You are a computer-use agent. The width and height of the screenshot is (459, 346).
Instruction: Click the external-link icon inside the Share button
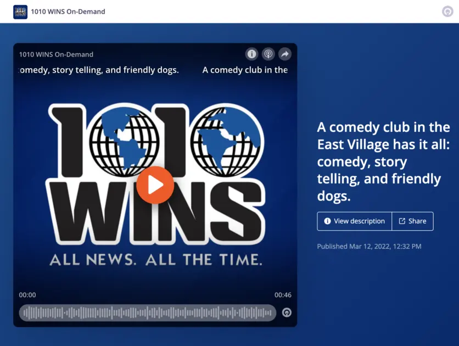click(x=402, y=221)
